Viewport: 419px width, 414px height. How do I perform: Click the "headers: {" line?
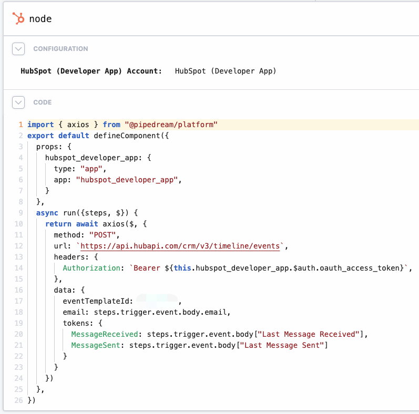pyautogui.click(x=76, y=257)
